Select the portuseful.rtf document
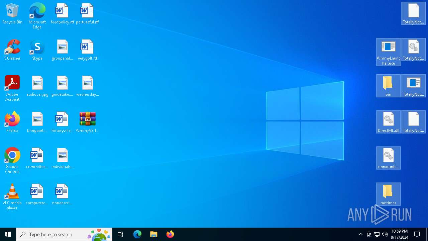 [x=87, y=14]
